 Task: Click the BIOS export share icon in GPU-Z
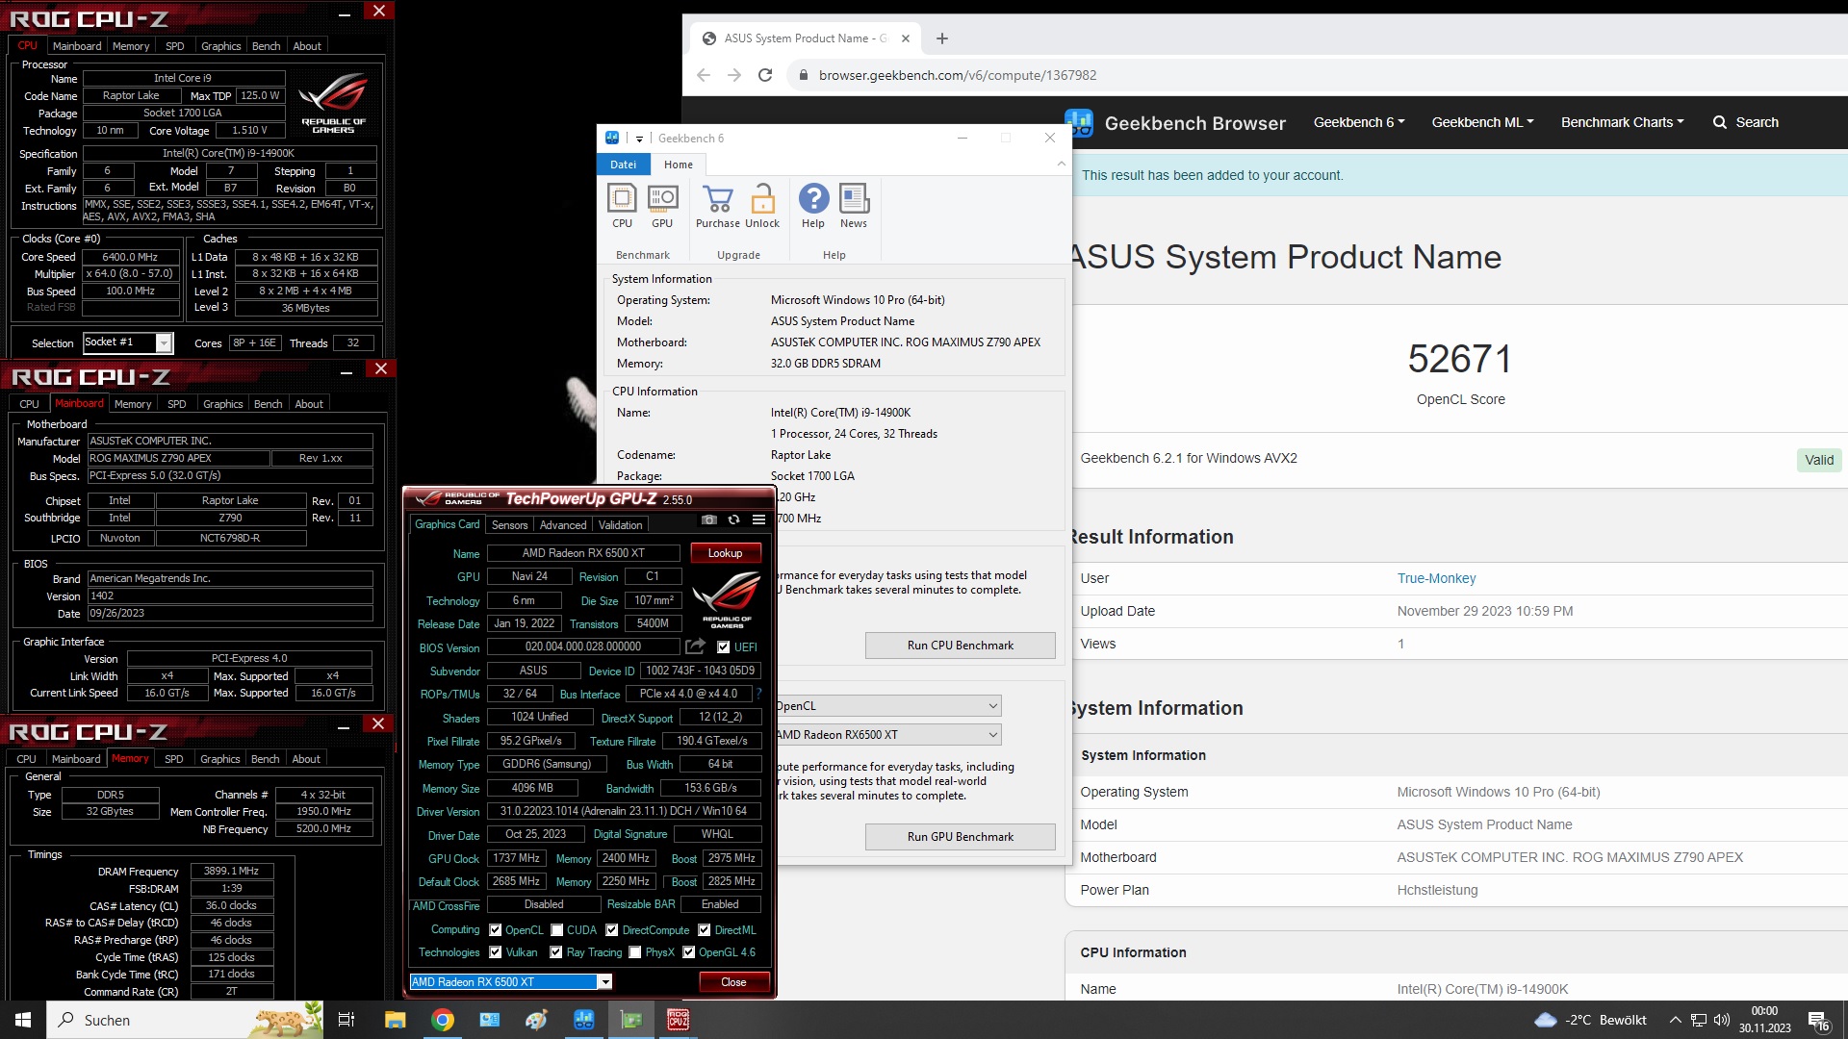point(696,646)
